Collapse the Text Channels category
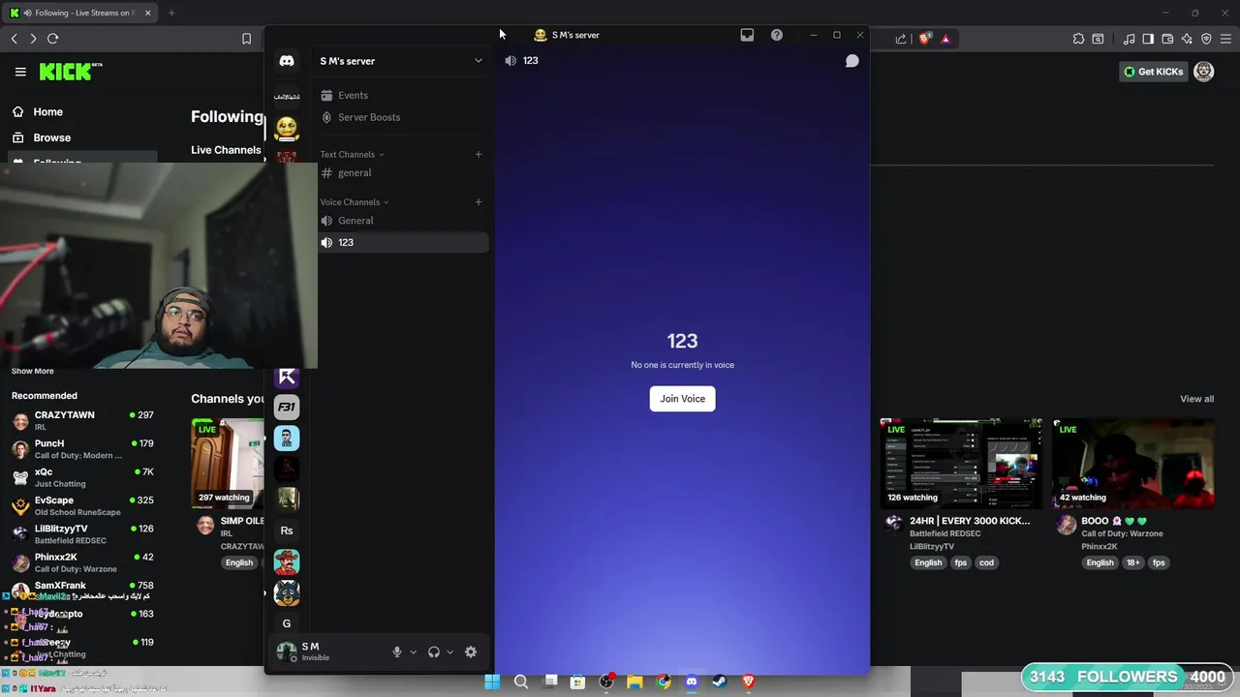The height and width of the screenshot is (697, 1240). [x=352, y=155]
